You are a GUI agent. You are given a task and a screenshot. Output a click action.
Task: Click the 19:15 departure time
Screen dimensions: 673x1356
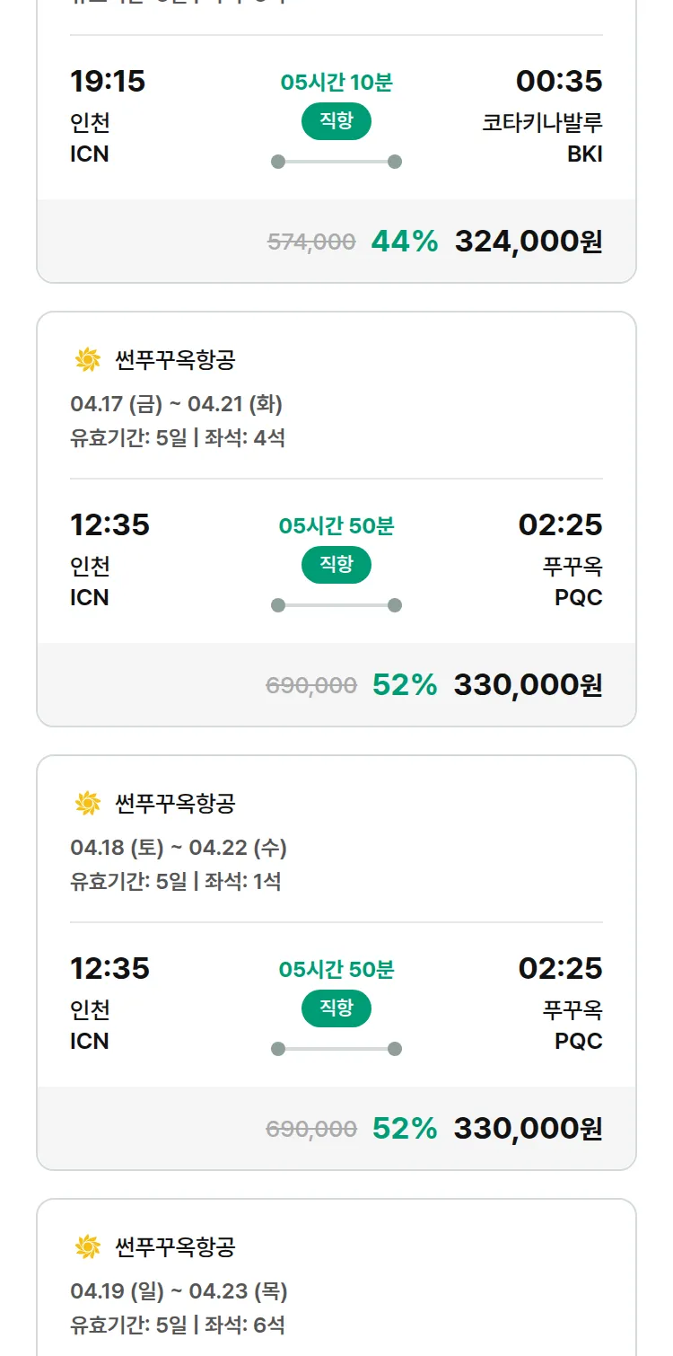click(x=108, y=81)
